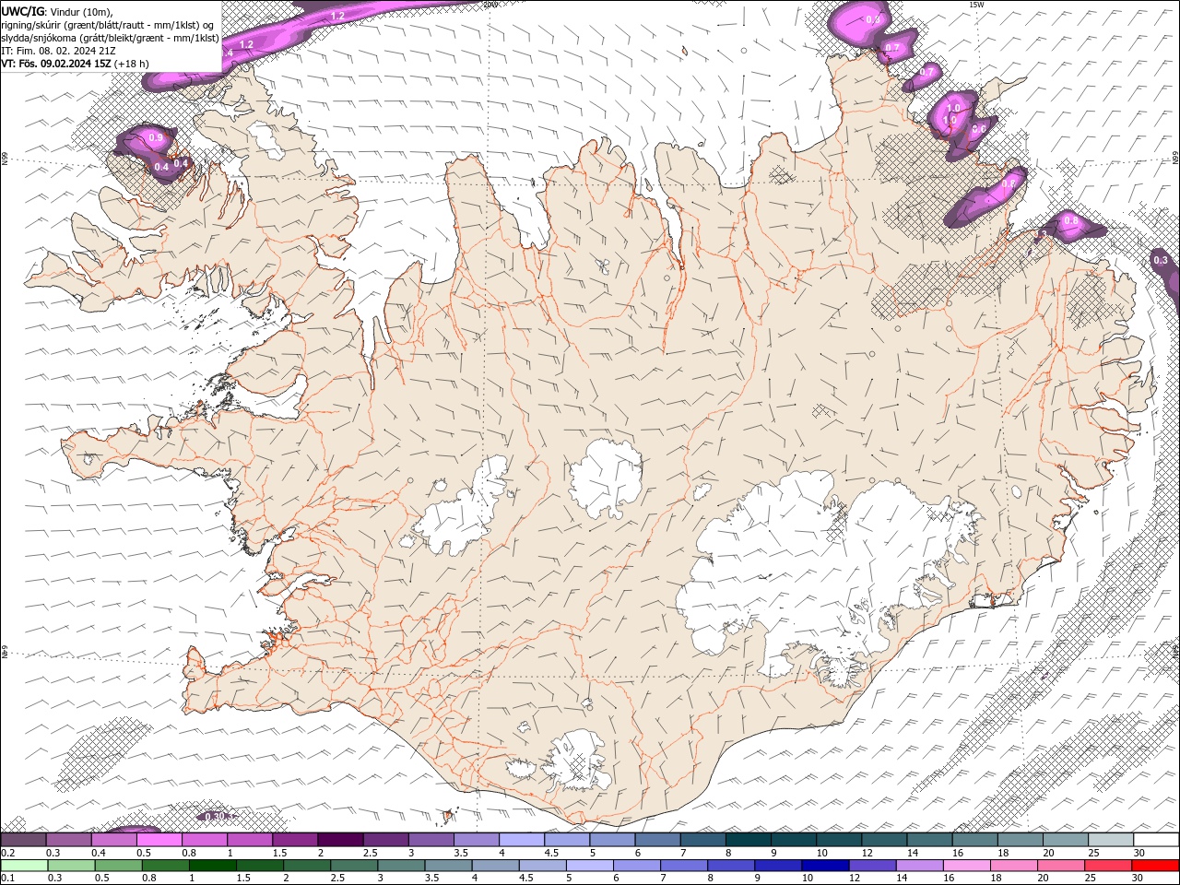This screenshot has height=885, width=1180.
Task: Pick the 4 swatch in lower rain legend
Action: pos(496,866)
